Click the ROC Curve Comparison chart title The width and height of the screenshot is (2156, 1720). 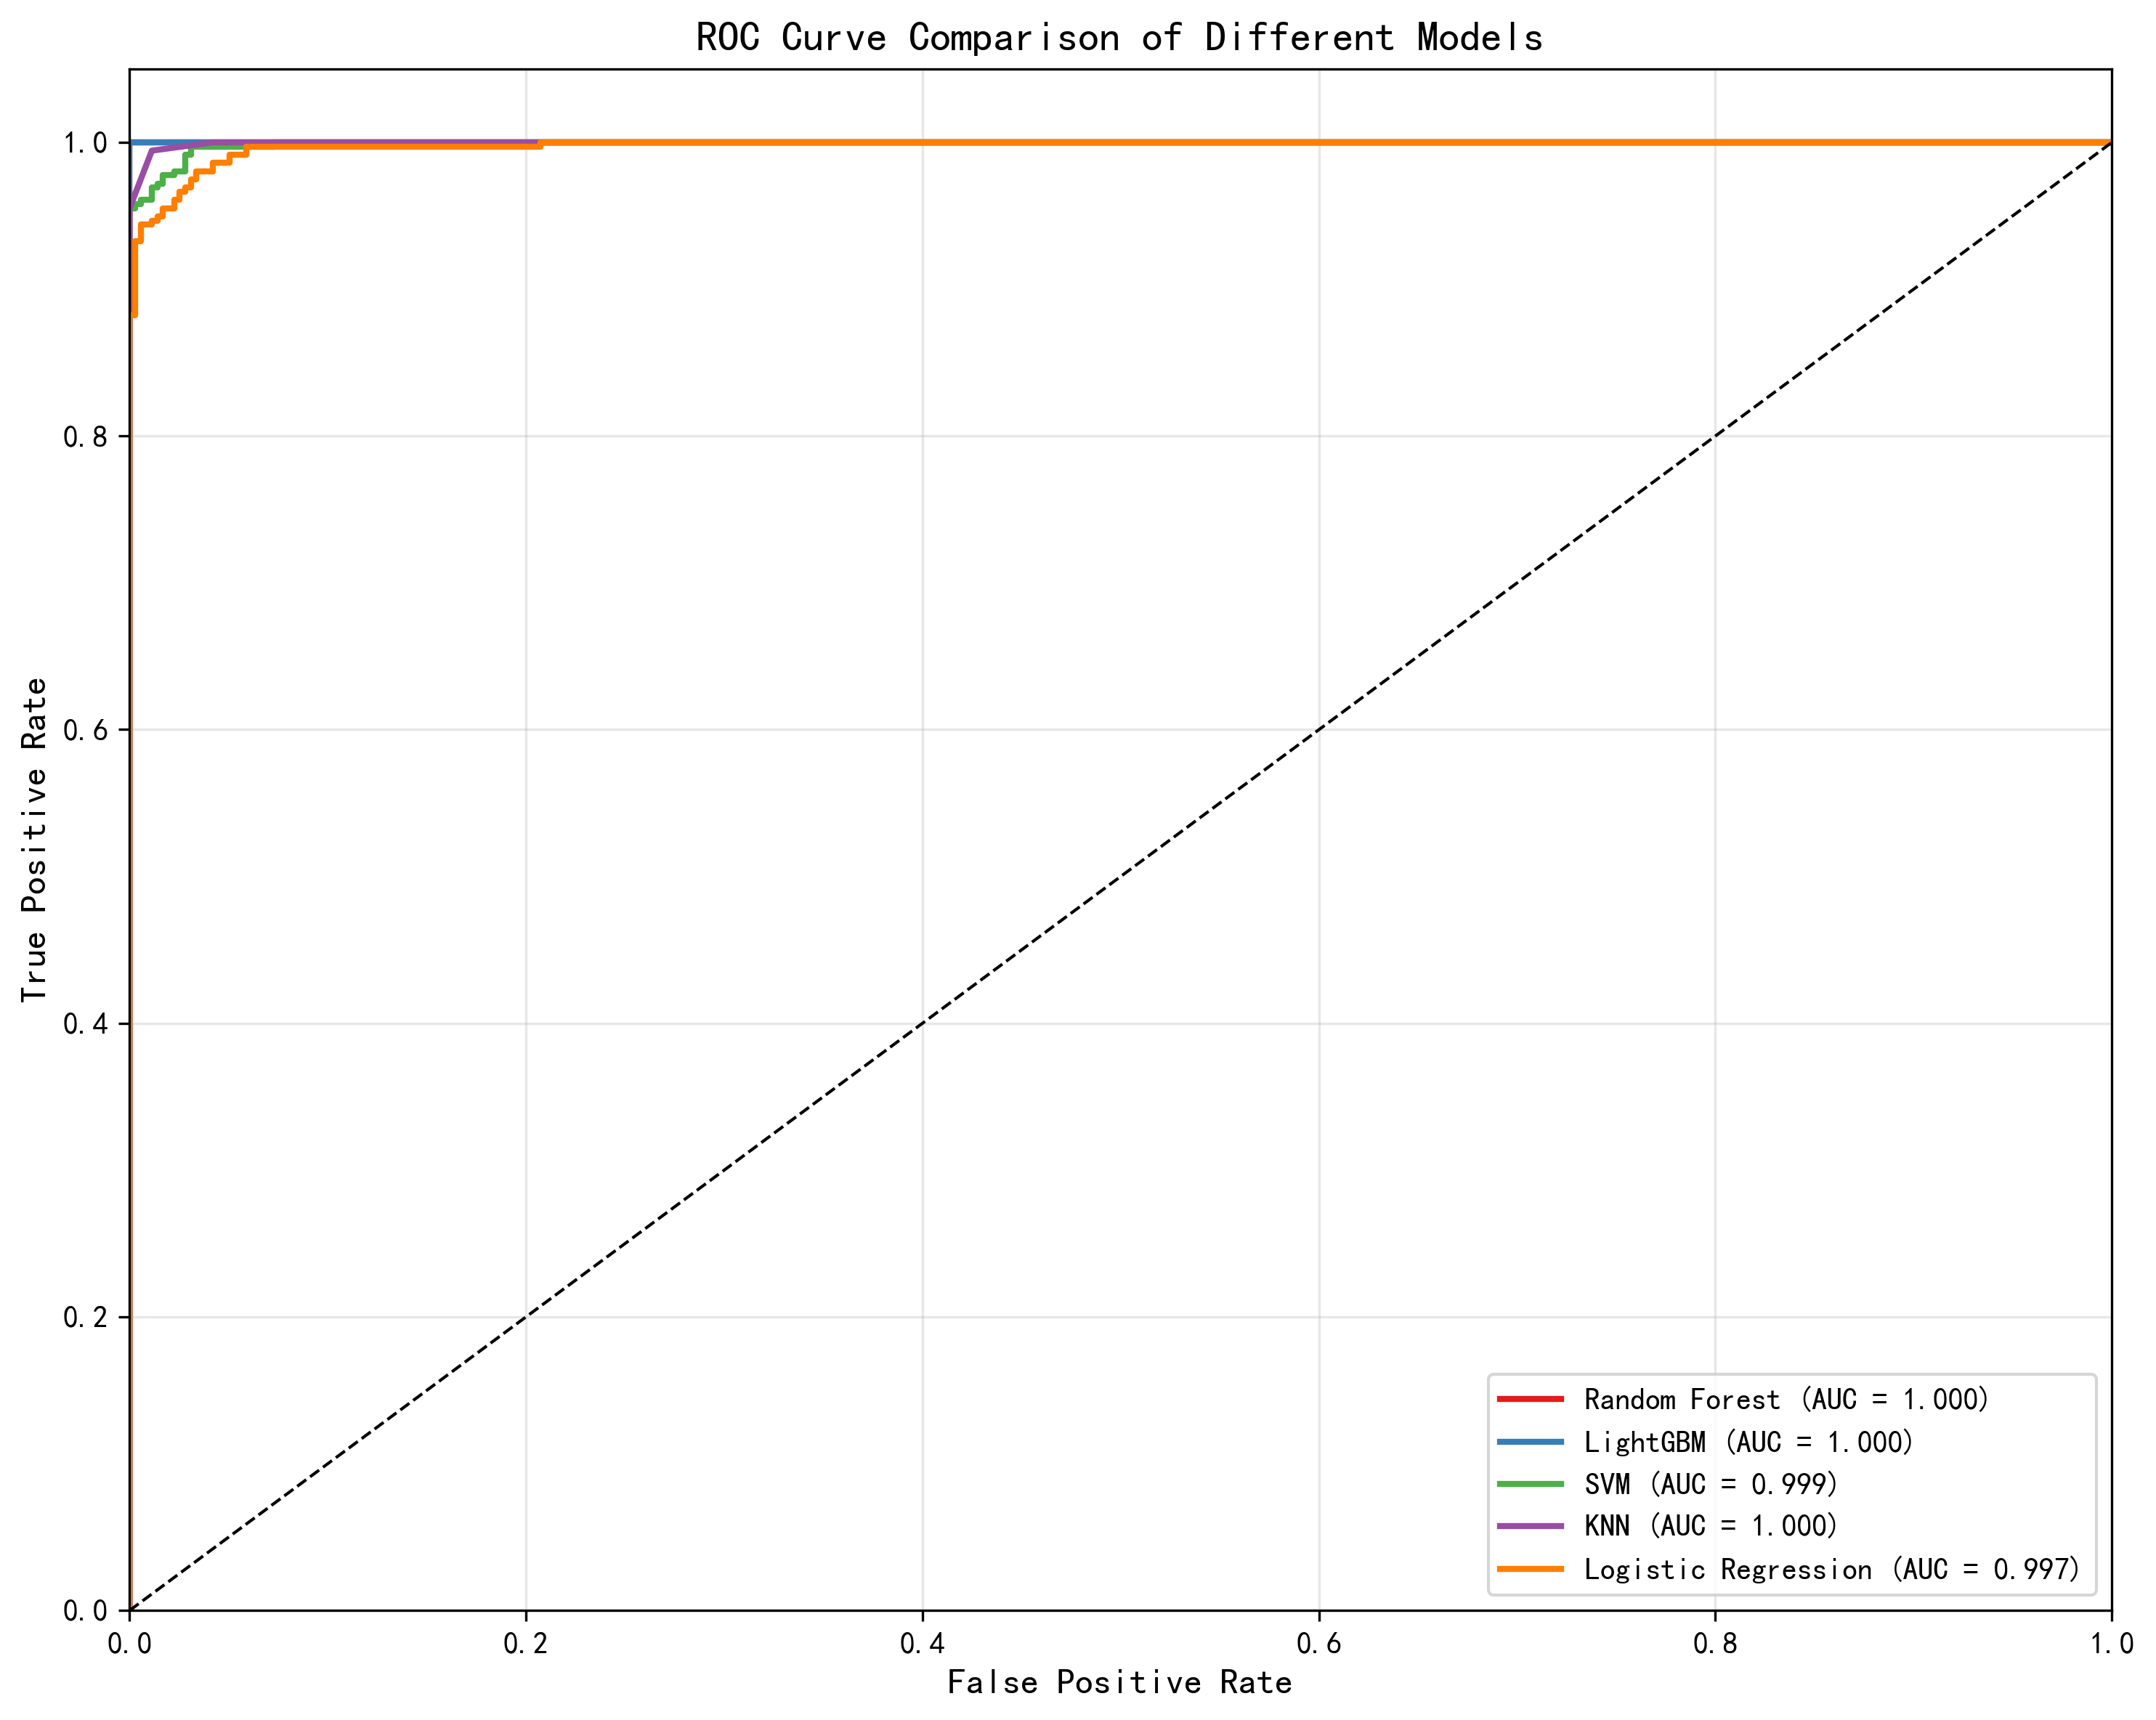(1119, 38)
